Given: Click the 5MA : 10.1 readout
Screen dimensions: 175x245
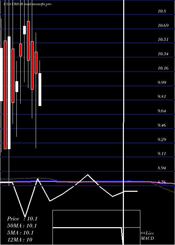Looking at the screenshot, I should [20, 233].
